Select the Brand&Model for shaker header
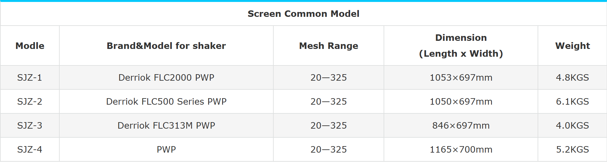 (166, 46)
